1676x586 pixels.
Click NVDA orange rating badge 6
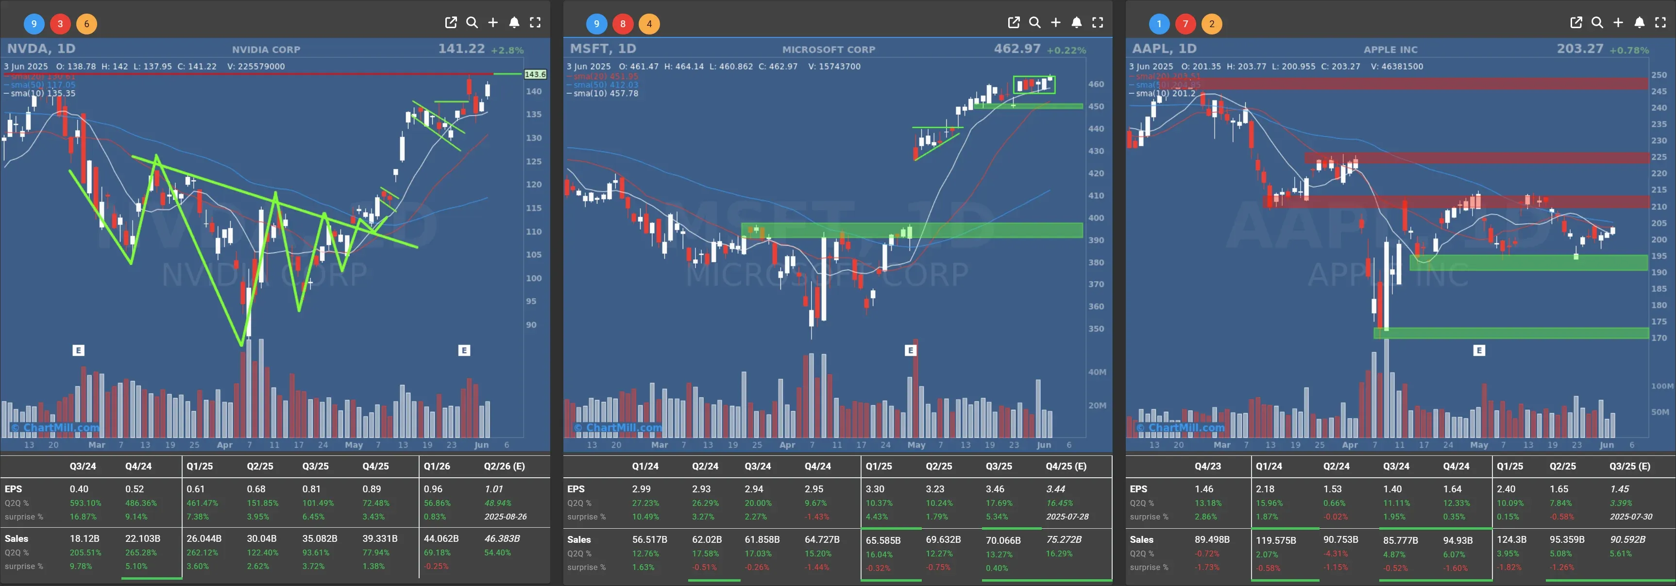pyautogui.click(x=86, y=24)
